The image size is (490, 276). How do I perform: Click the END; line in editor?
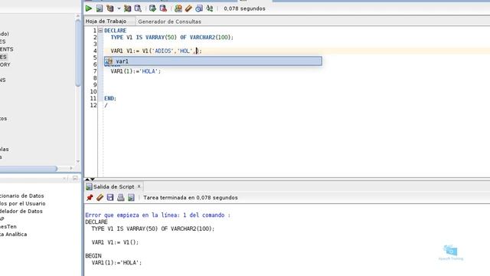coord(110,98)
